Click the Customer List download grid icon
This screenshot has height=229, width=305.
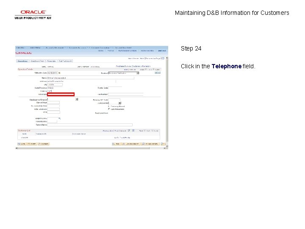pyautogui.click(x=133, y=131)
